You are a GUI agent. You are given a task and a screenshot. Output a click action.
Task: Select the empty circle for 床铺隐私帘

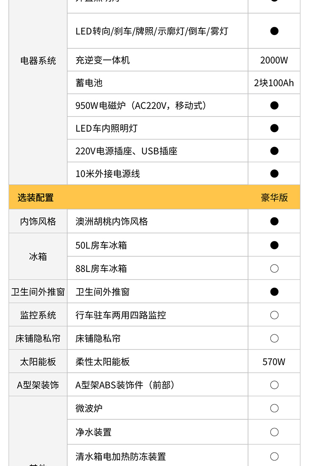click(x=274, y=338)
